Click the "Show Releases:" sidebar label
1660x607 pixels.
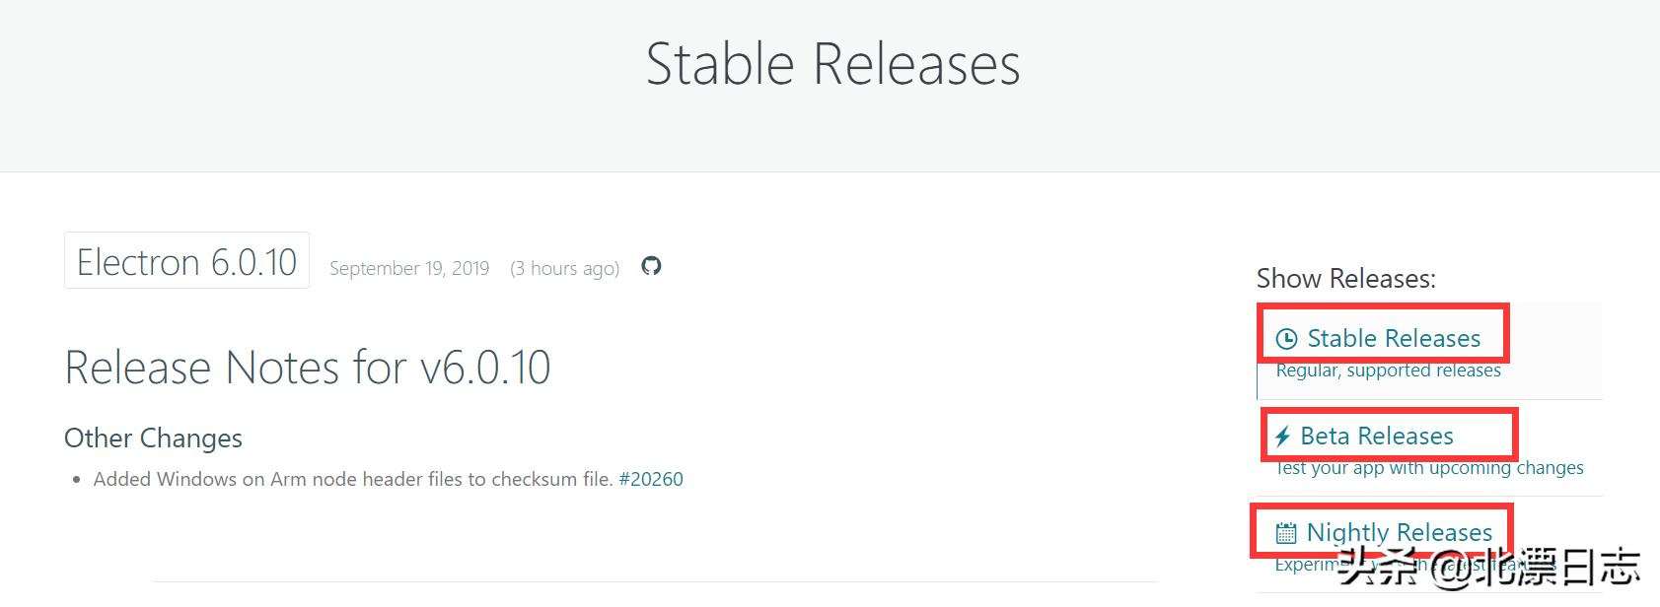pyautogui.click(x=1345, y=279)
